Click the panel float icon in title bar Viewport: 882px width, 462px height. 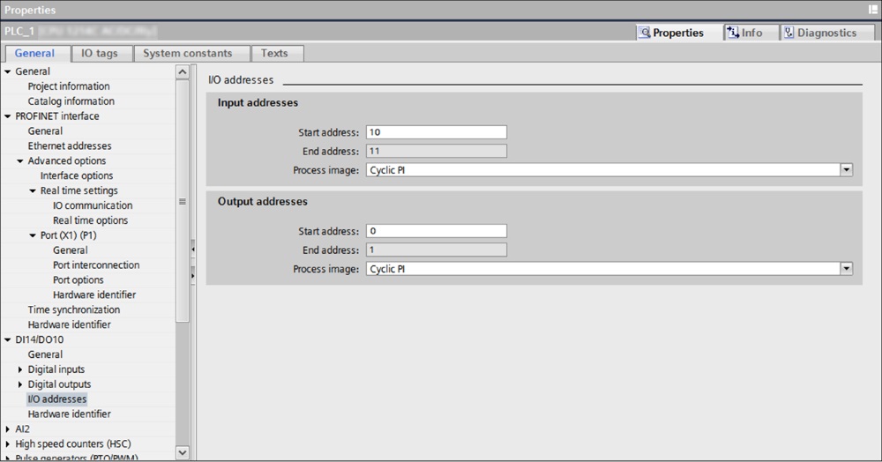point(872,10)
